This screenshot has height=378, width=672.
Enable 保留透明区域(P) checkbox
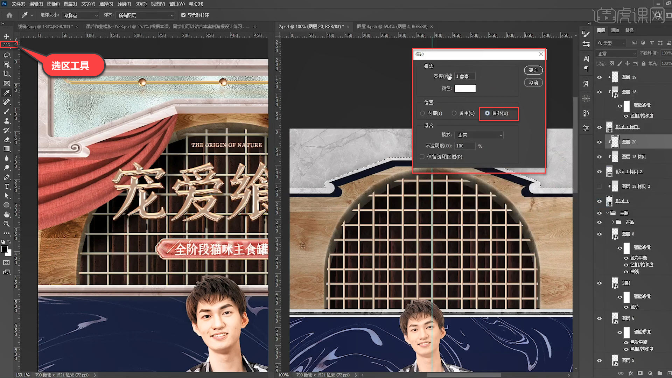pyautogui.click(x=422, y=157)
